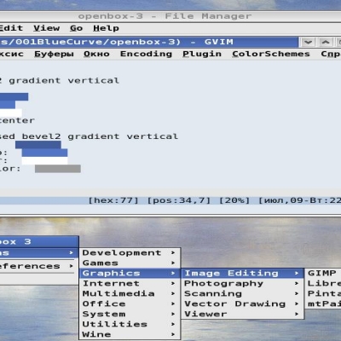
Task: Select the Graphics menu entry
Action: coord(130,273)
